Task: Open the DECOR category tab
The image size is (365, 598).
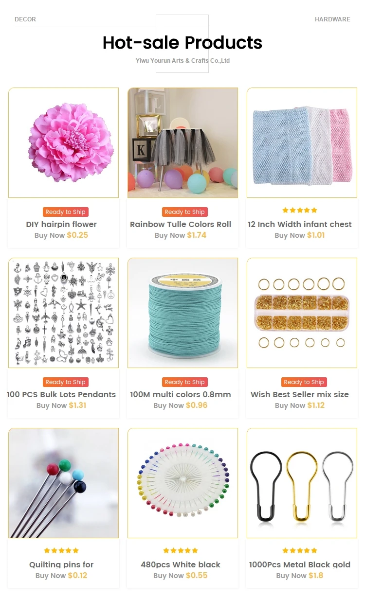Action: click(x=25, y=19)
